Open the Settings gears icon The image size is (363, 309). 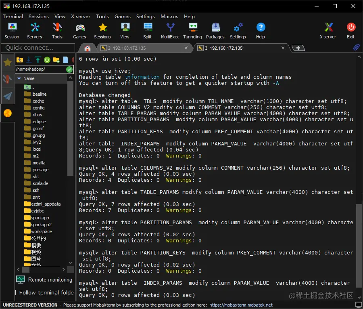pyautogui.click(x=238, y=31)
